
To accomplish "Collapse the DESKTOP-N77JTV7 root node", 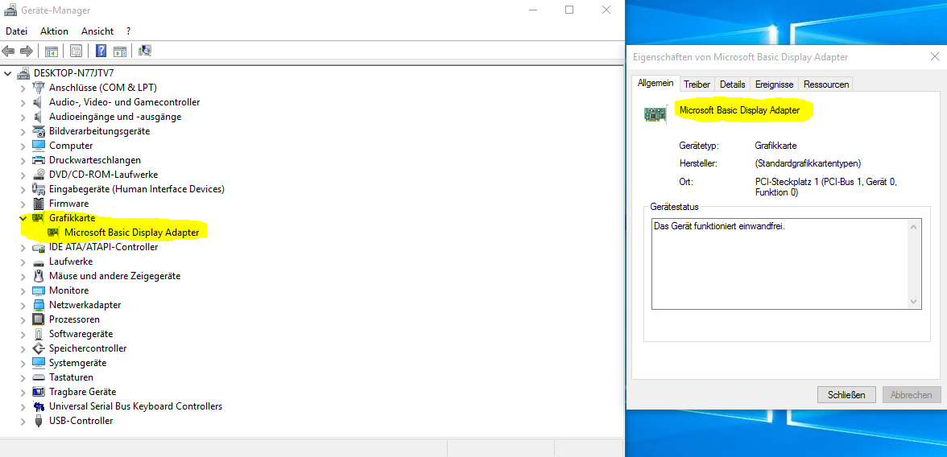I will (8, 74).
